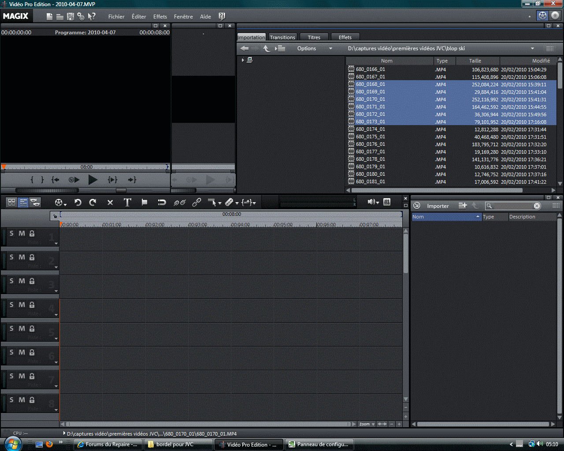This screenshot has height=451, width=564.
Task: Click the ungroup broken-chain icon
Action: click(179, 202)
